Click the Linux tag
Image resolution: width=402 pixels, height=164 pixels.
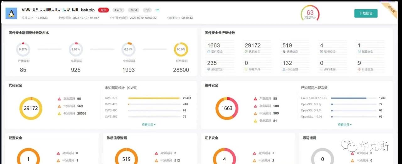click(x=118, y=10)
